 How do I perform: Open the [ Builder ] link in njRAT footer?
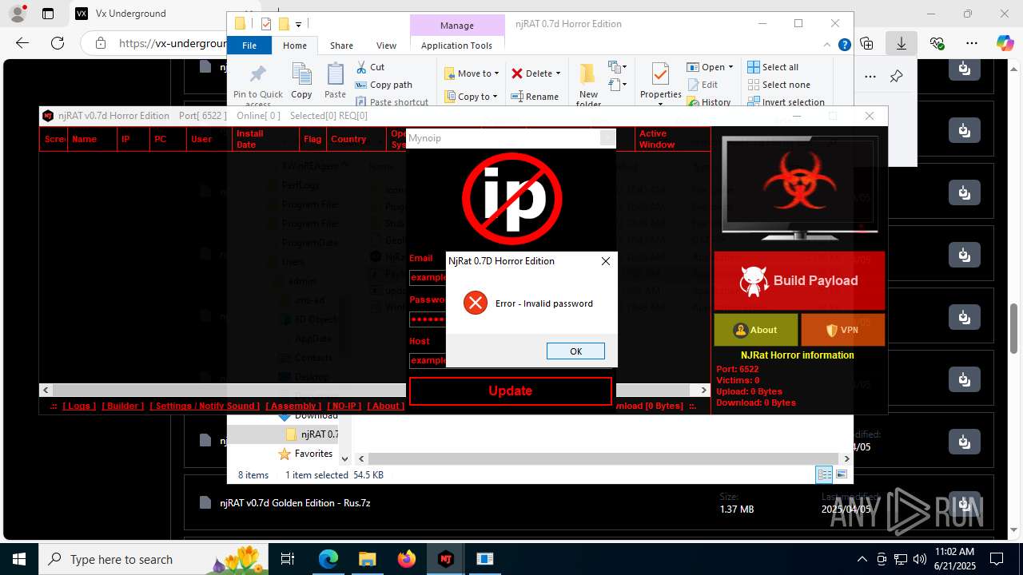(122, 406)
